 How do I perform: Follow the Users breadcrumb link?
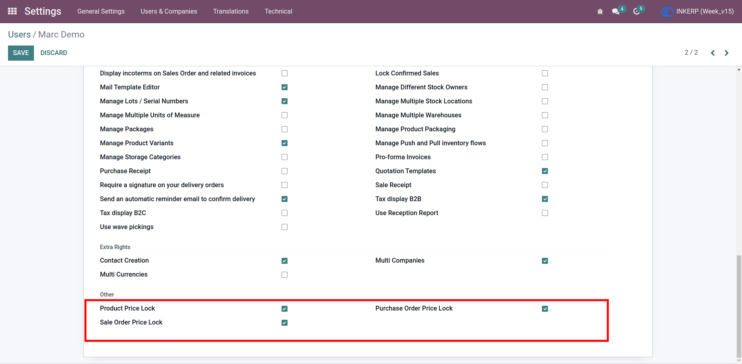(x=19, y=34)
